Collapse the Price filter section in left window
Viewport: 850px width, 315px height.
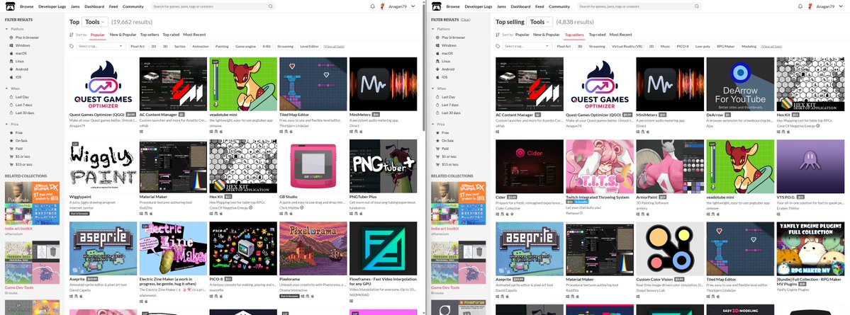coord(13,125)
